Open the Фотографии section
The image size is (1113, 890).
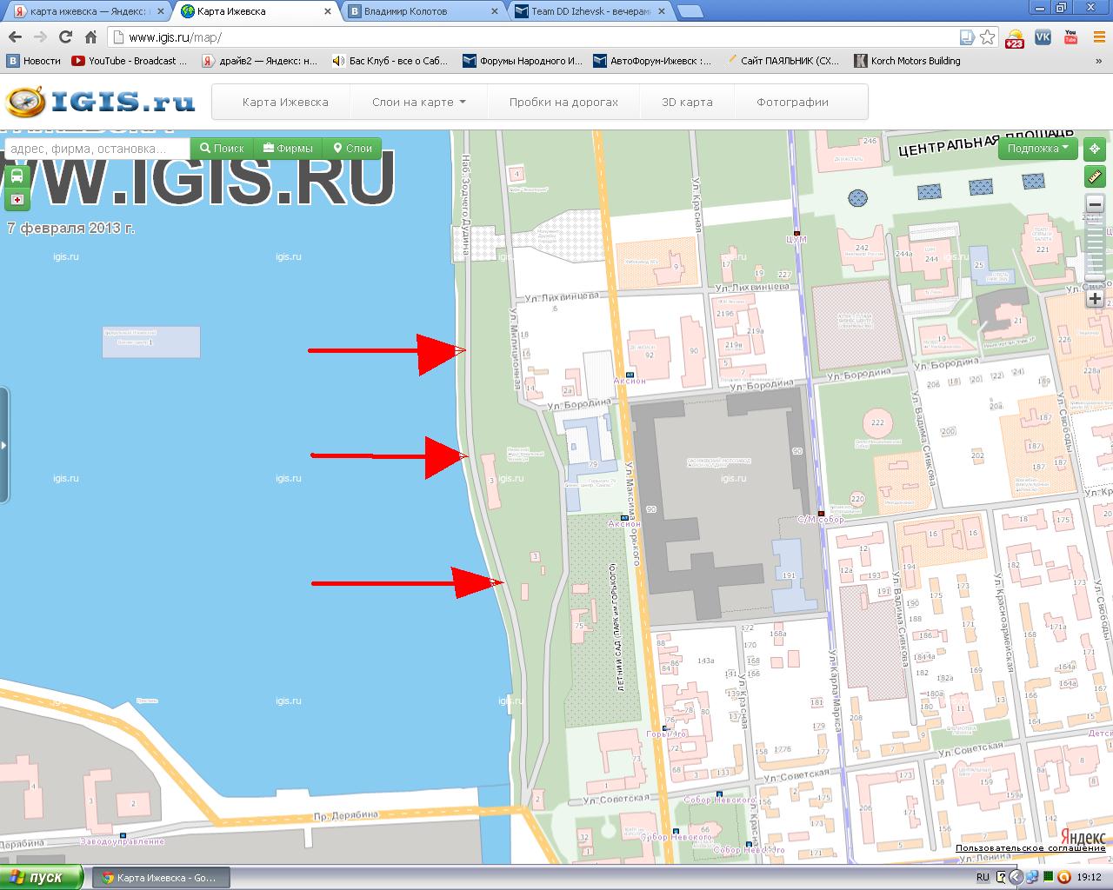click(x=792, y=102)
